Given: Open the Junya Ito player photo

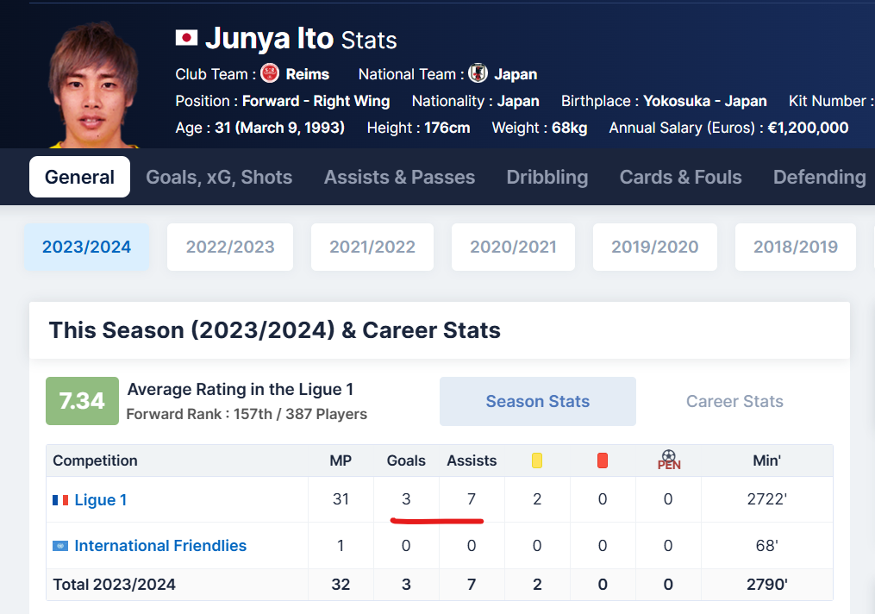Looking at the screenshot, I should [x=92, y=85].
